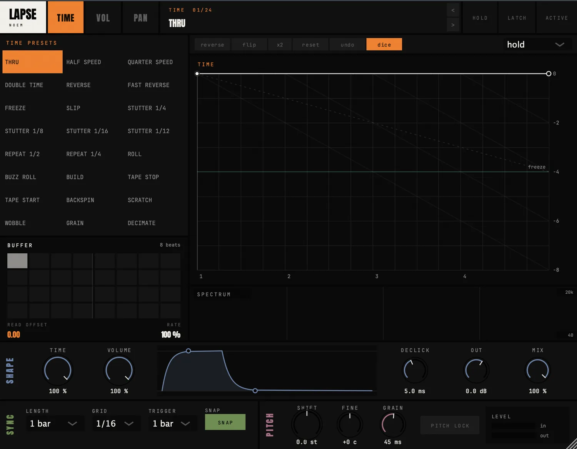Click the envelope release end node

255,391
